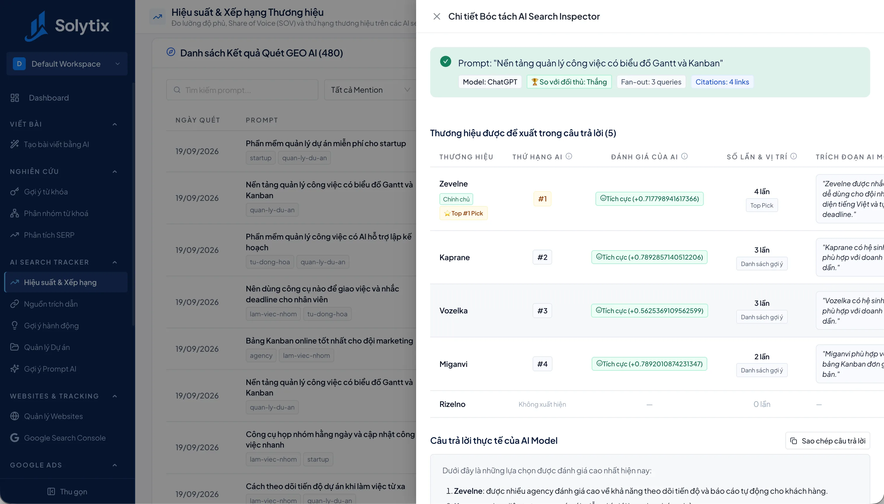
Task: Click the hierarchy icon beside Phân nhóm từ khoá
Action: point(15,213)
